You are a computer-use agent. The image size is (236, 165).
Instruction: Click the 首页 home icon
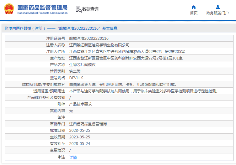coord(194,7)
